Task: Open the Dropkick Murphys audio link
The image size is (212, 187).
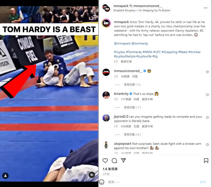Action: pos(125,10)
